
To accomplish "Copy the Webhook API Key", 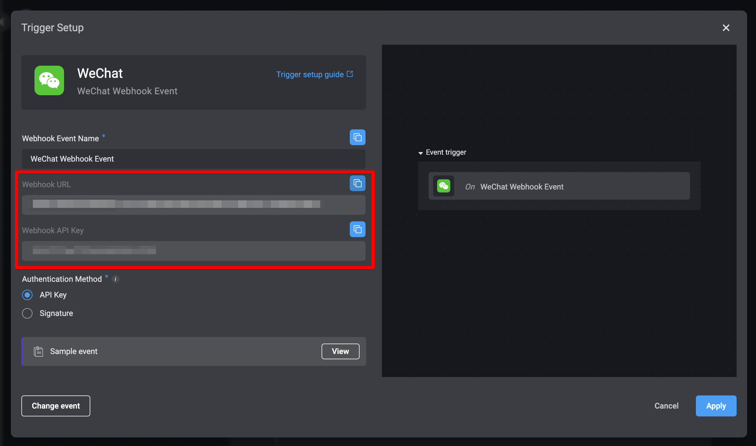I will (357, 229).
